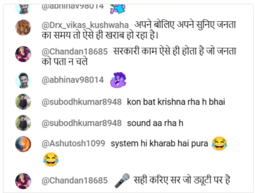Open @subodhkumar8948 on the 'sound aa rha h' comment
The width and height of the screenshot is (255, 193).
81,123
